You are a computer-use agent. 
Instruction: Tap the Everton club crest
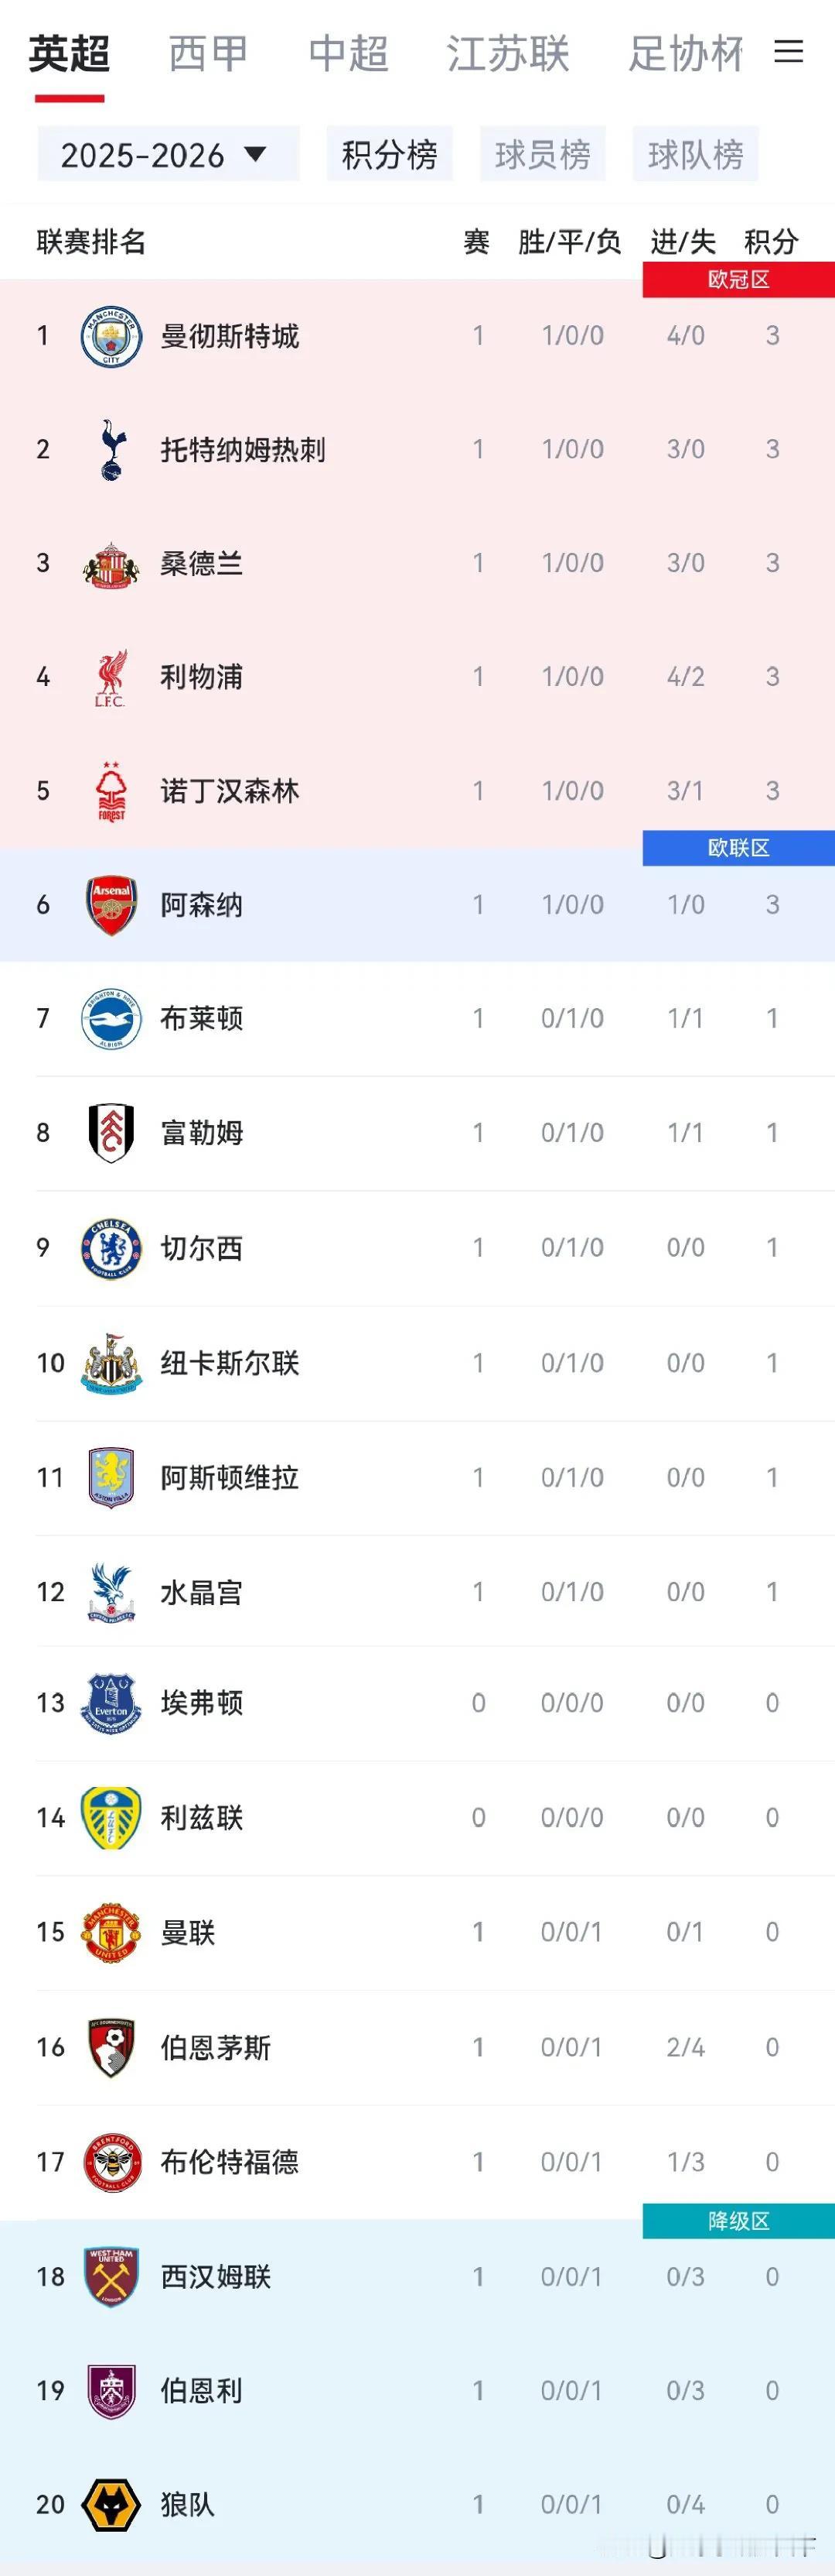tap(111, 1703)
